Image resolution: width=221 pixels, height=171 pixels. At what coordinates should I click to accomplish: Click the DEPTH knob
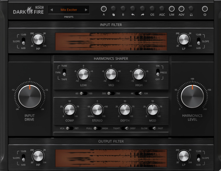pos(125,110)
